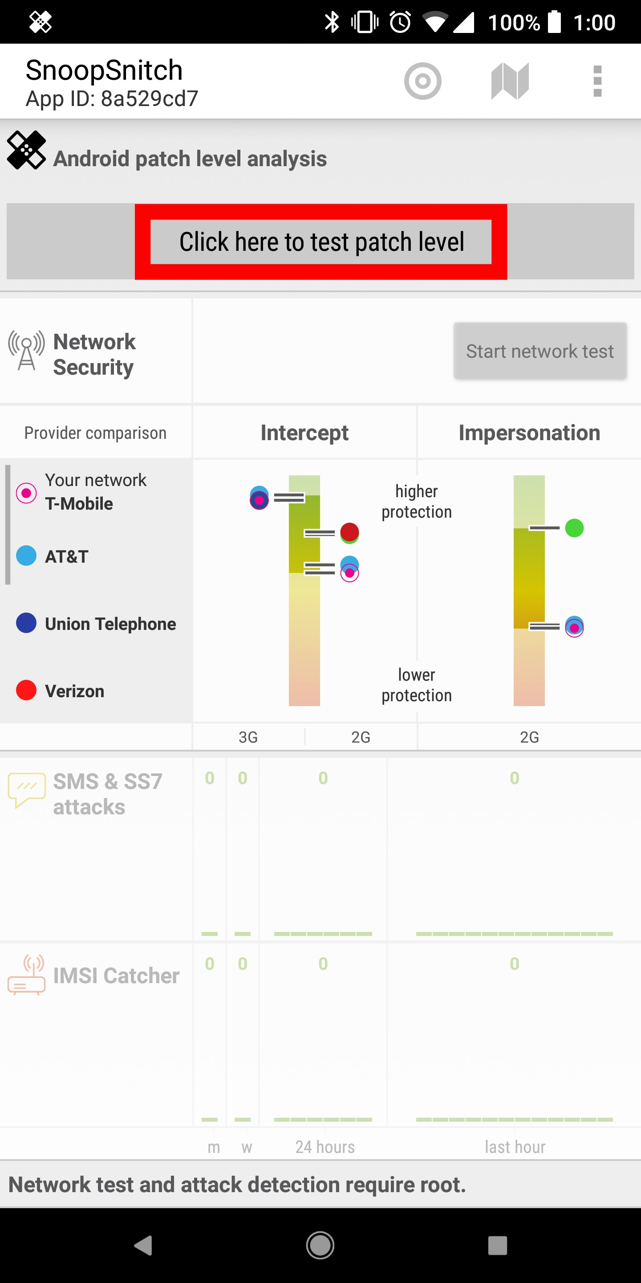Open the map view icon
Viewport: 641px width, 1283px height.
(509, 81)
